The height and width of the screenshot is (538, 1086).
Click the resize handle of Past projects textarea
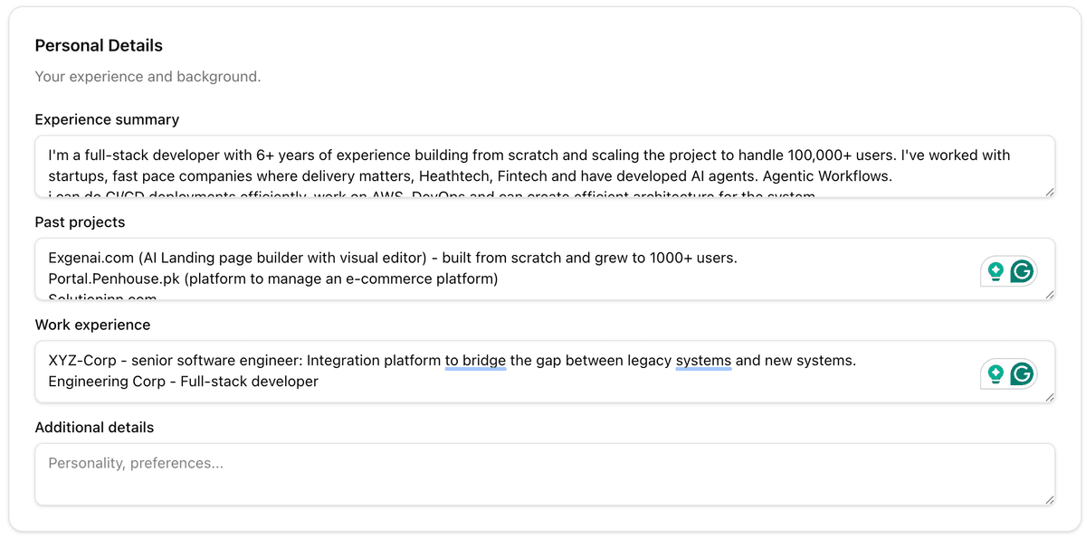(1050, 295)
